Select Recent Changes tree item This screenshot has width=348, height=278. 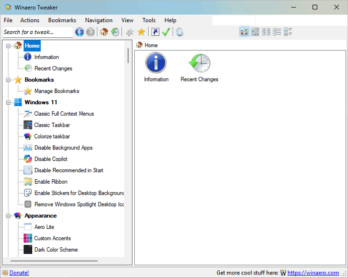(x=53, y=69)
